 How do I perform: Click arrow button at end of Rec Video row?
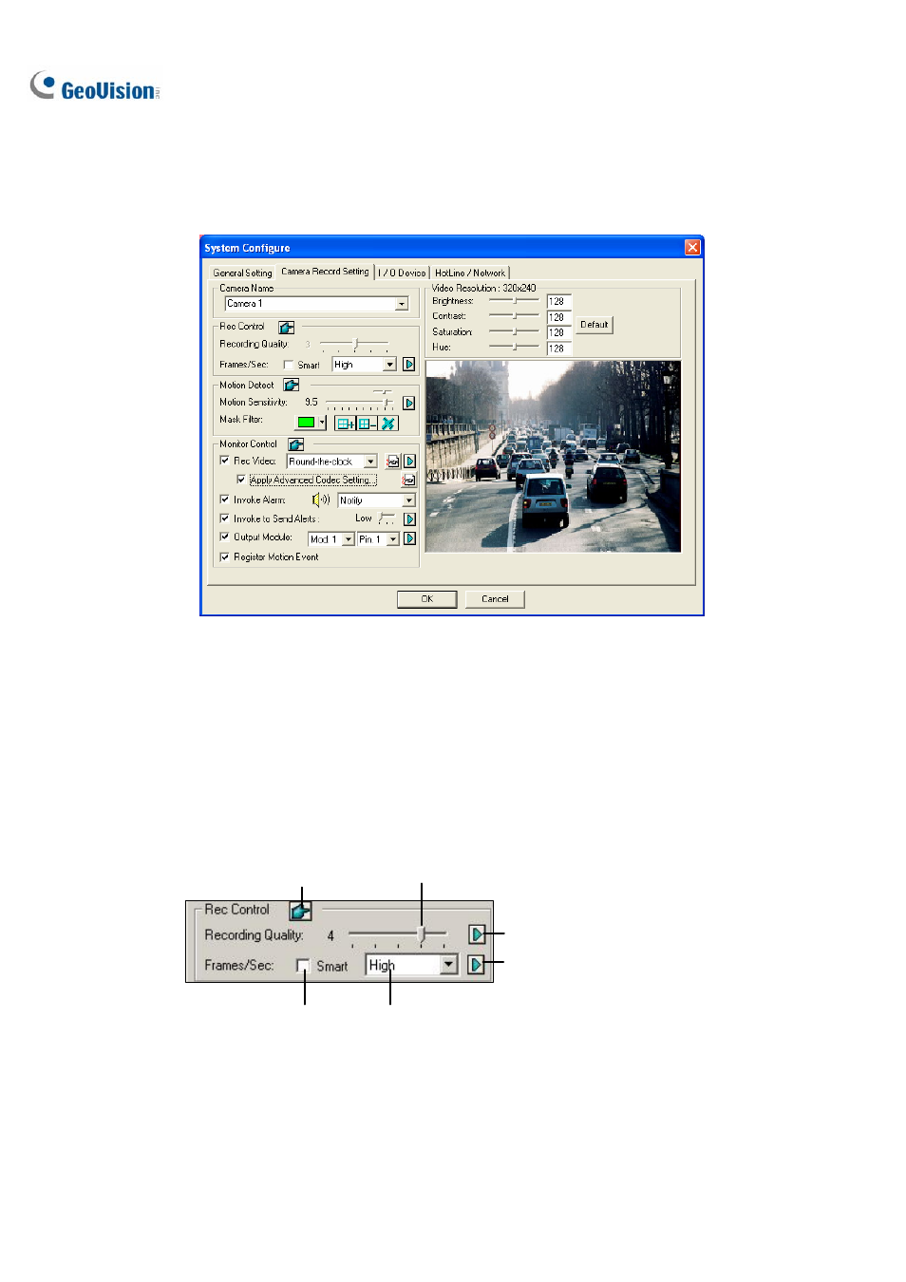pos(409,462)
